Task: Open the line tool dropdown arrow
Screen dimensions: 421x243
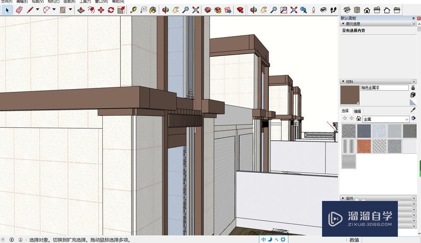Action: click(37, 9)
